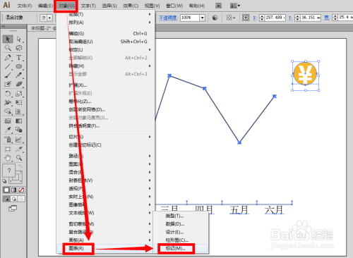This screenshot has width=353, height=258.
Task: Select the Hand tool
Action: 8,158
